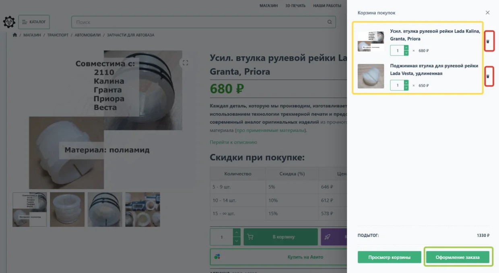The height and width of the screenshot is (273, 499).
Task: Click the main product image
Action: tap(105, 120)
